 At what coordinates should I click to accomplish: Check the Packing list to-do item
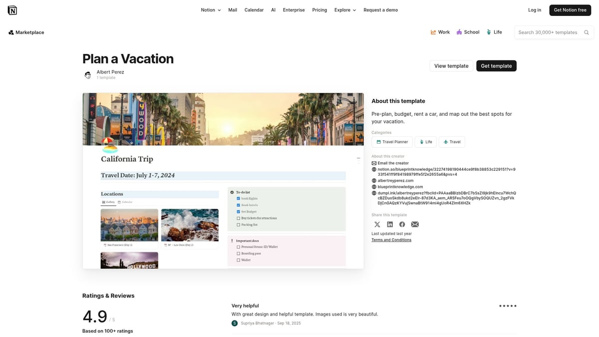238,225
